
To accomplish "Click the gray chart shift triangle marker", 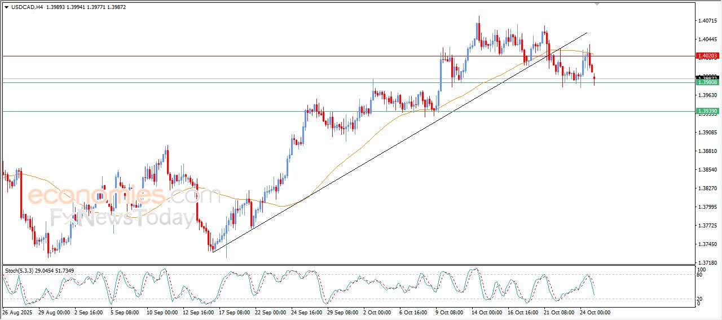I will pos(597,4).
